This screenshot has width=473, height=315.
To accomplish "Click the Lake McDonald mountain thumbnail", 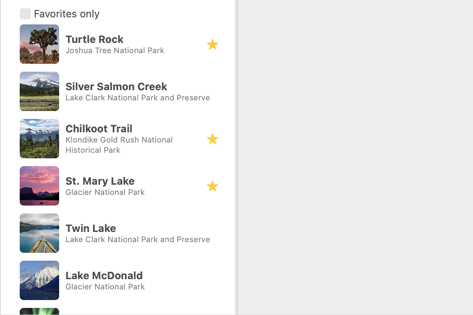I will pyautogui.click(x=39, y=280).
